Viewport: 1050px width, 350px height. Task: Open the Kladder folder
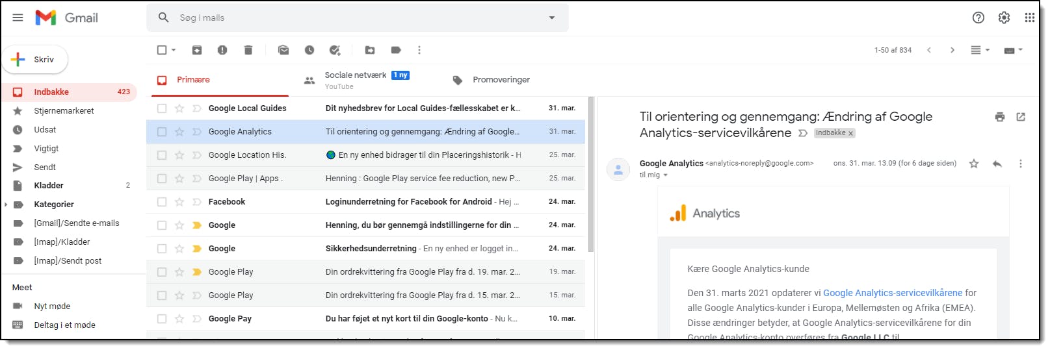pyautogui.click(x=69, y=186)
